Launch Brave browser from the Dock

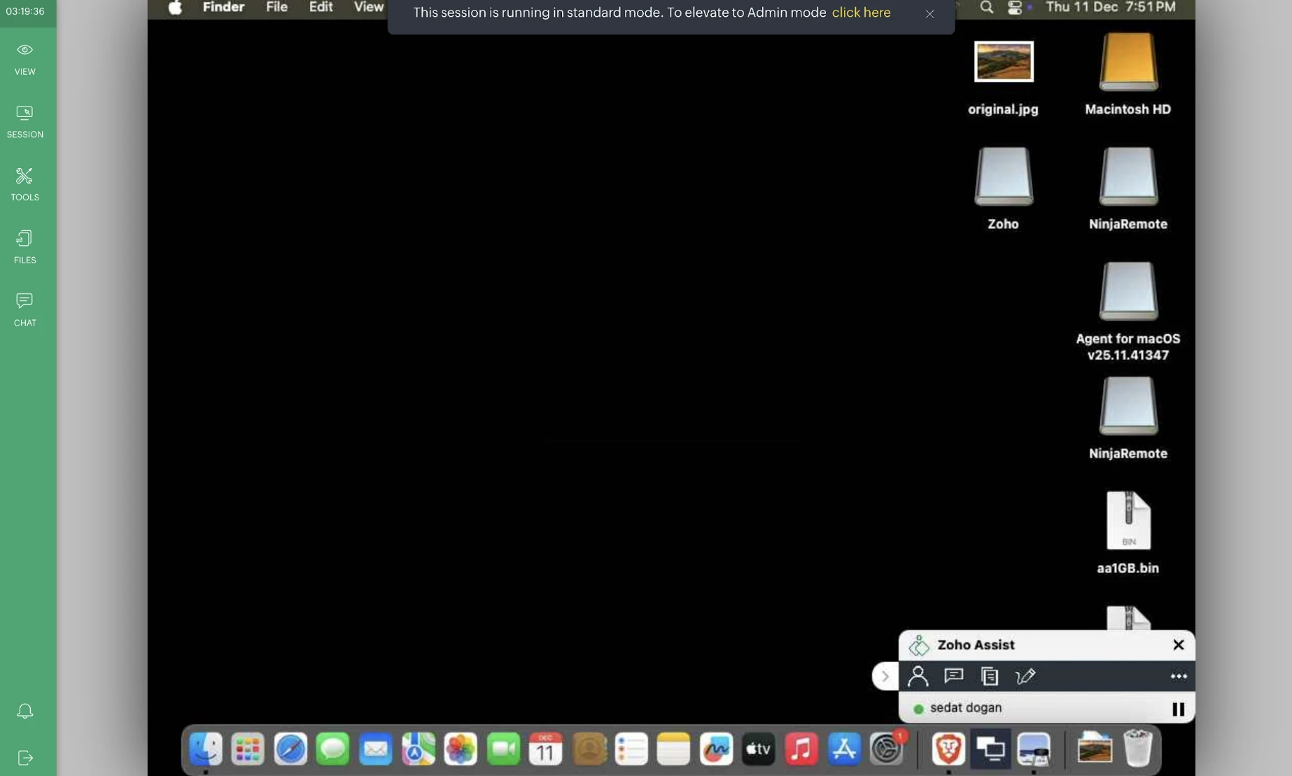948,749
